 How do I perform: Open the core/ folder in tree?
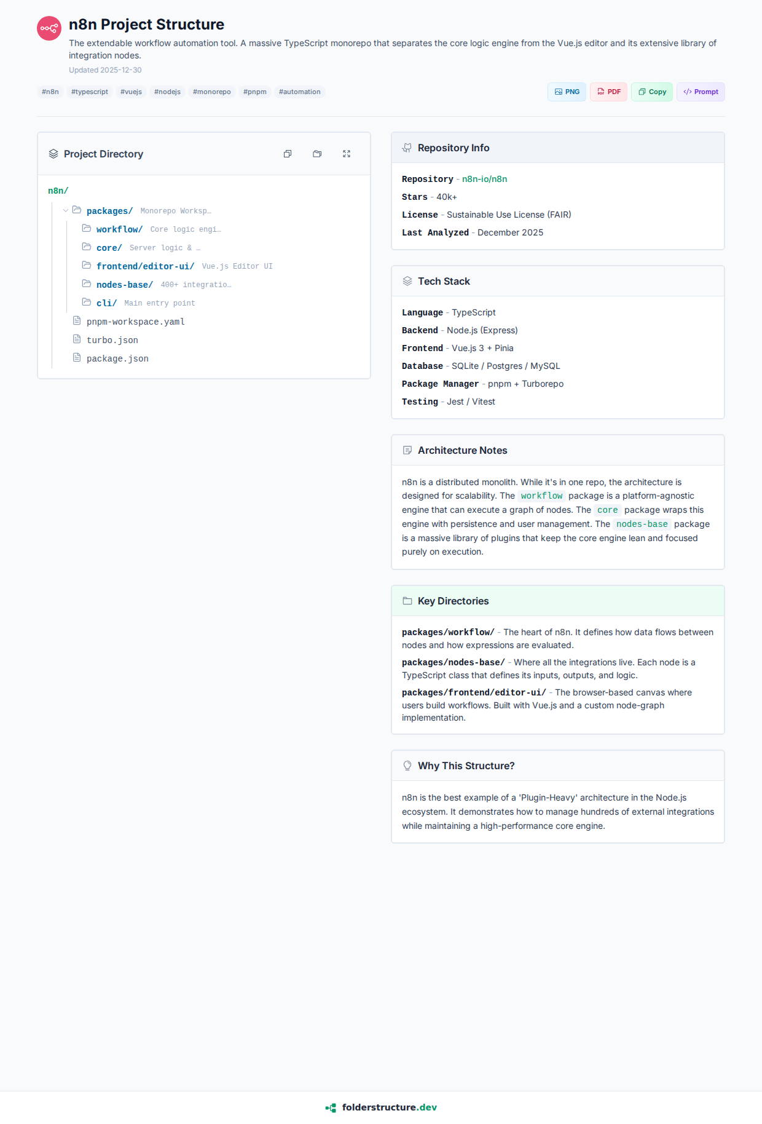pos(109,248)
